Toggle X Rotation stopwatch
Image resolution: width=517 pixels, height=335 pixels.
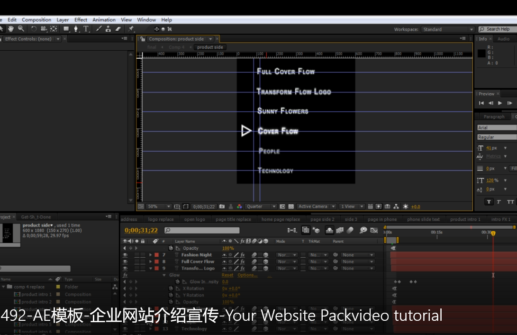(x=171, y=288)
